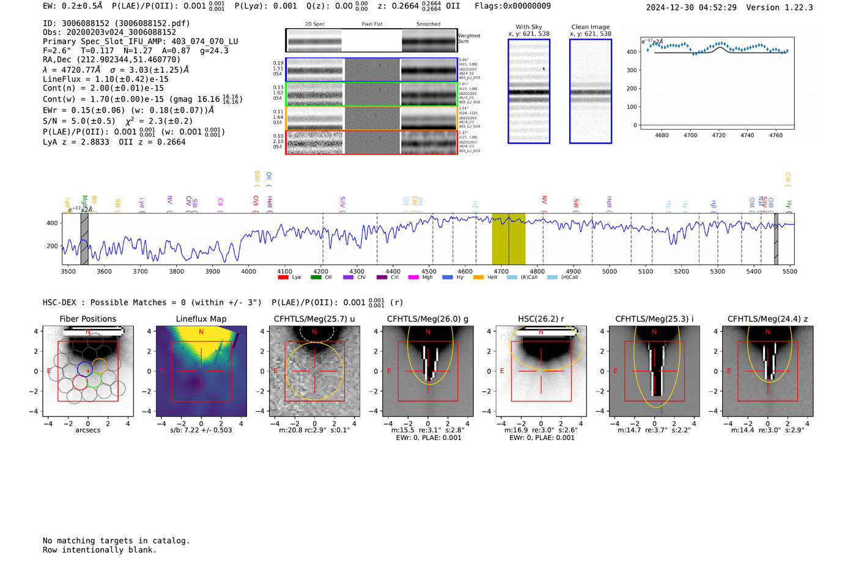This screenshot has width=856, height=583.
Task: Click the red-outlined fiber spectrum row
Action: click(x=371, y=142)
